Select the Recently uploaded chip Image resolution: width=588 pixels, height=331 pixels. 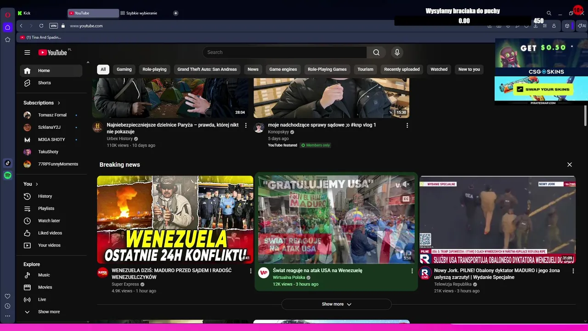[402, 69]
